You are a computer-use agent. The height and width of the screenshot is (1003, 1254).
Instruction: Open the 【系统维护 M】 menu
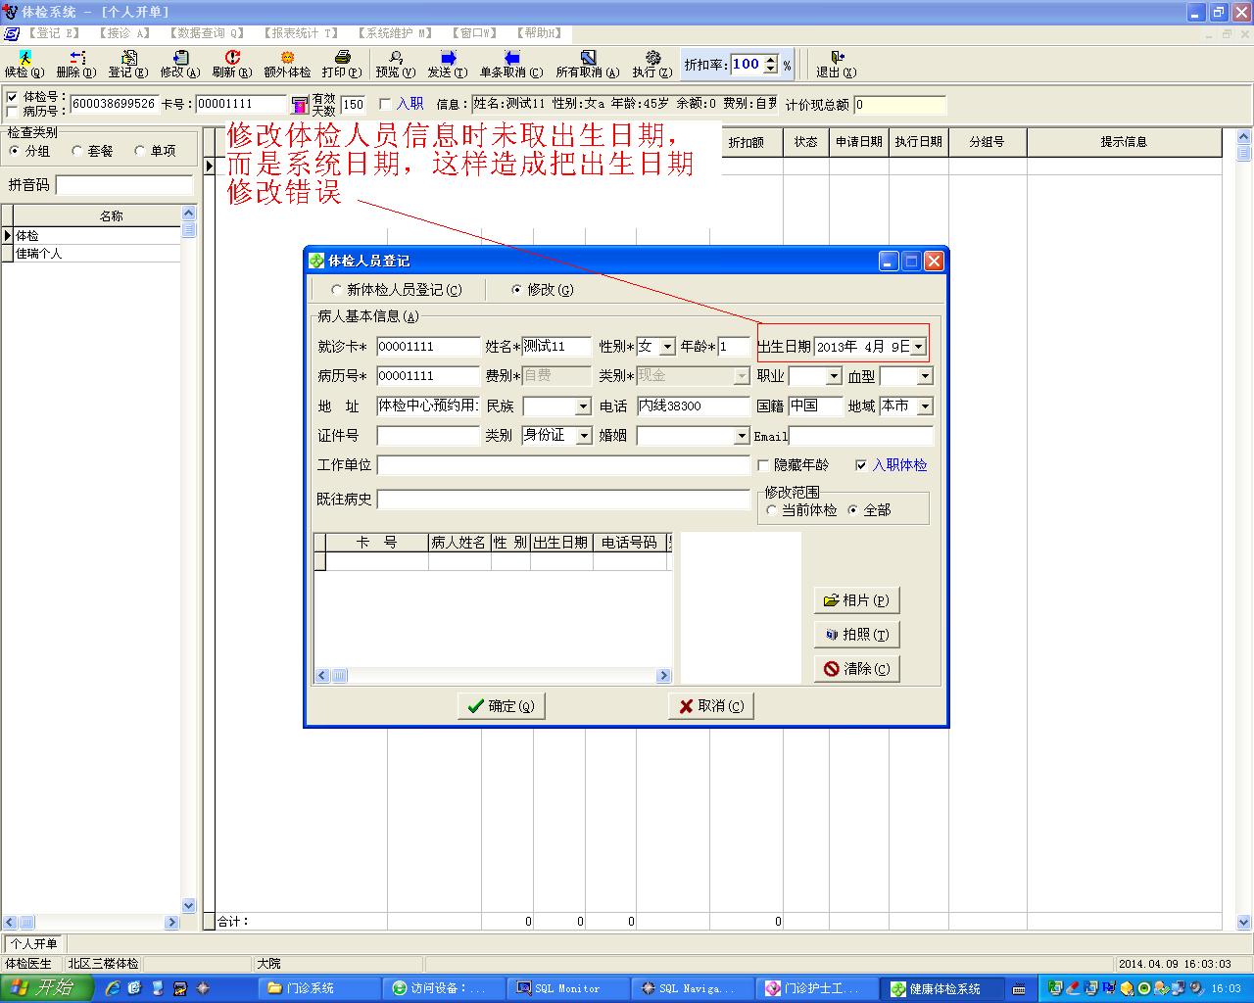(x=394, y=33)
